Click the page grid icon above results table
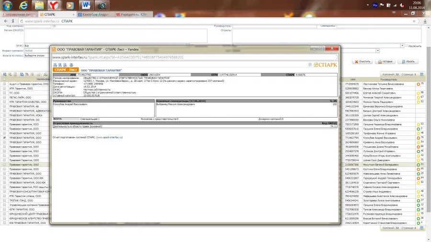431x242 pixels. click(421, 74)
